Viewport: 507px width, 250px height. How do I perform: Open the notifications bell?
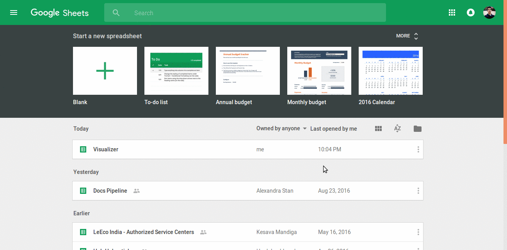pyautogui.click(x=471, y=12)
